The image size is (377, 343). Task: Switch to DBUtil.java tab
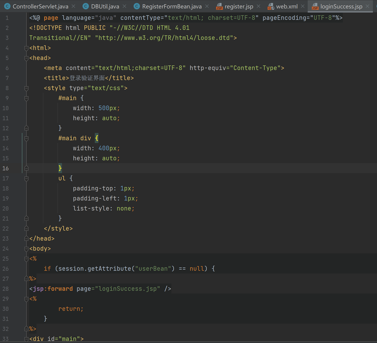pos(105,6)
